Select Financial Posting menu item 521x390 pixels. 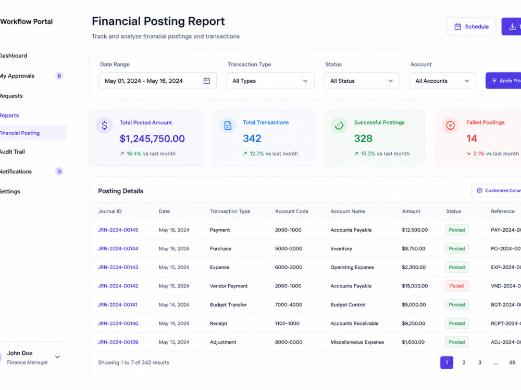(x=33, y=133)
